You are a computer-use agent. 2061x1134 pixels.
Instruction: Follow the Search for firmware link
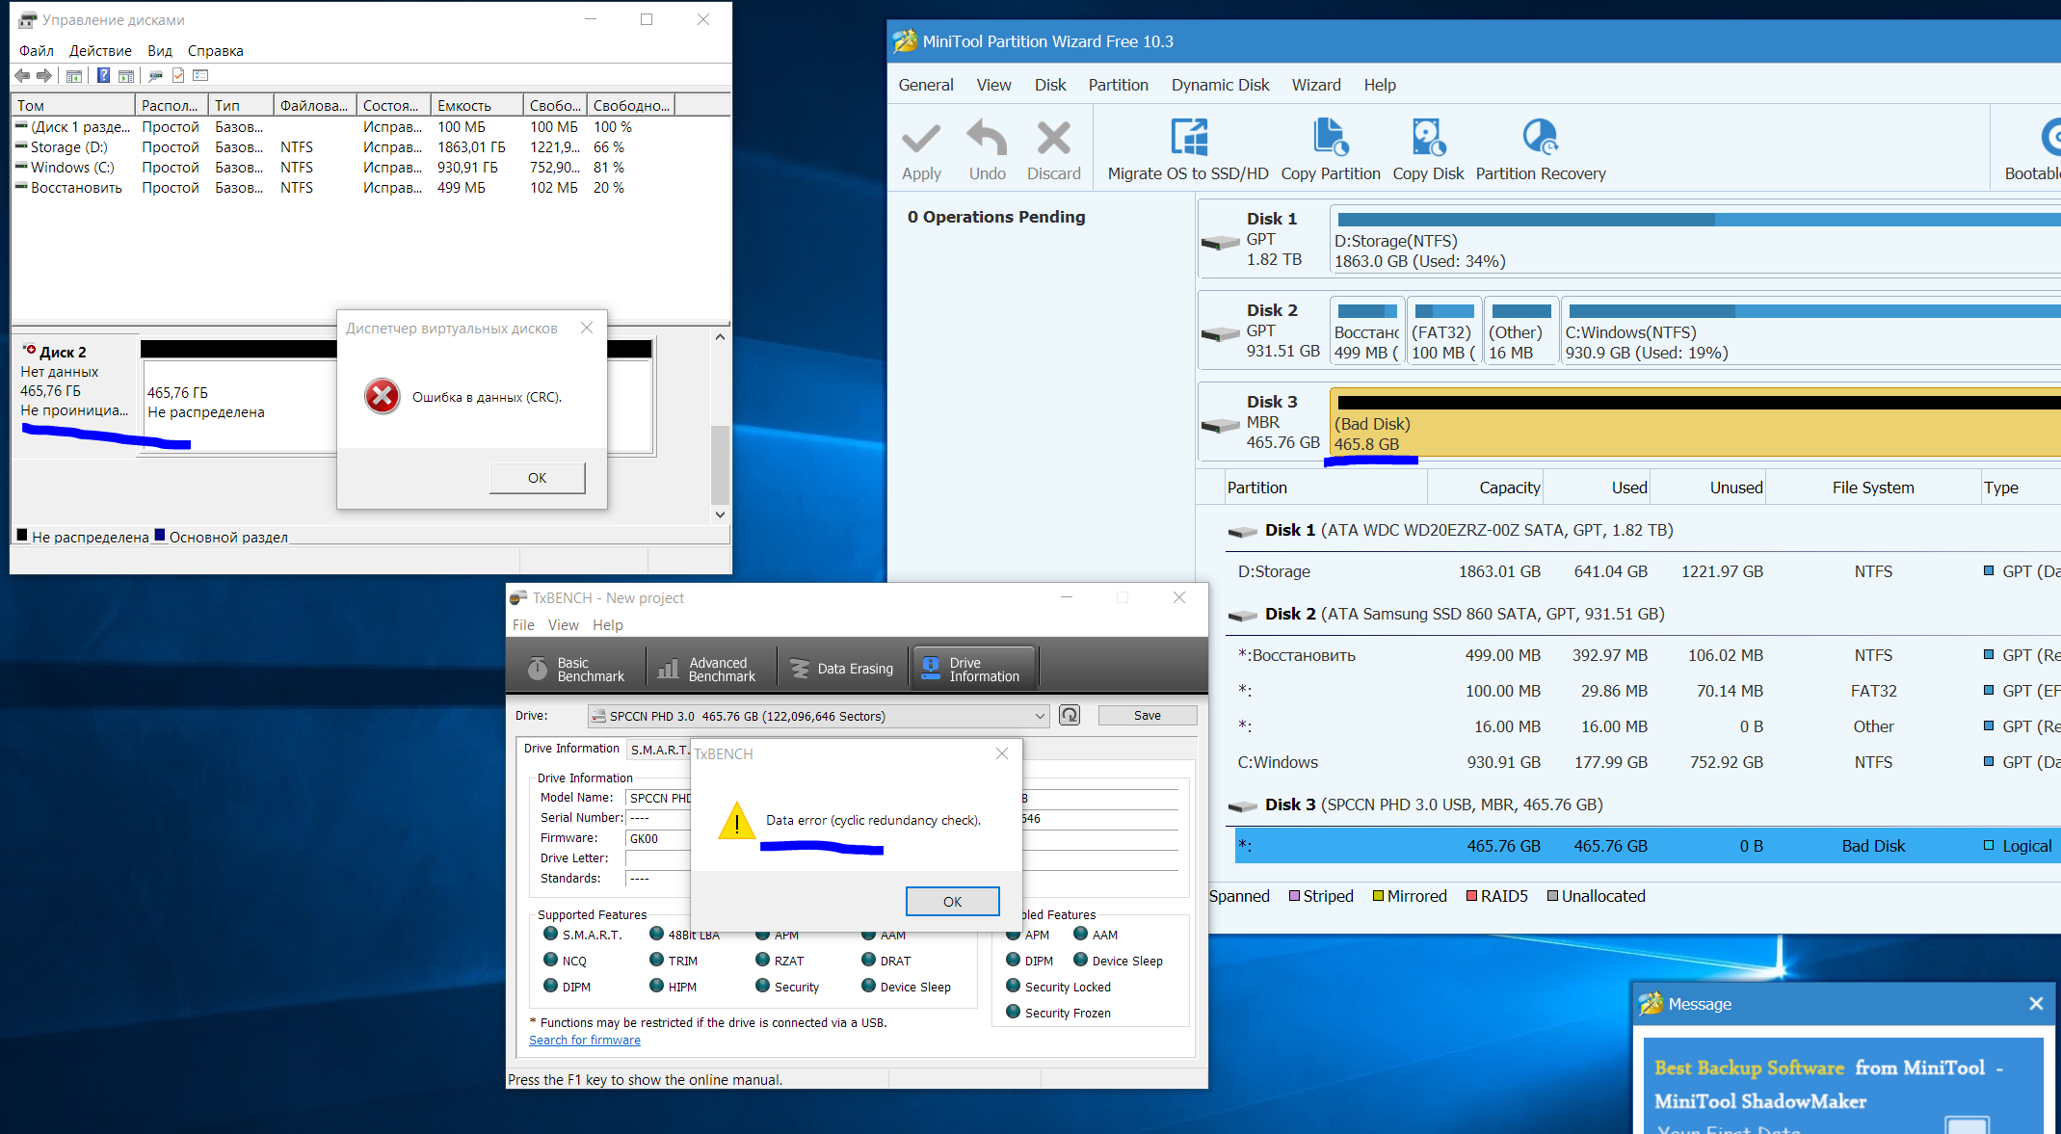[584, 1040]
